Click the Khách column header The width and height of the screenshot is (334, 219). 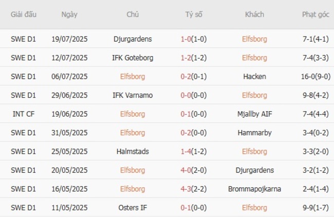point(254,14)
